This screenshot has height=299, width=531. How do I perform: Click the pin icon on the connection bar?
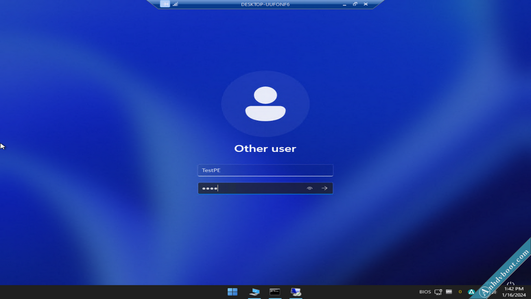pos(165,4)
